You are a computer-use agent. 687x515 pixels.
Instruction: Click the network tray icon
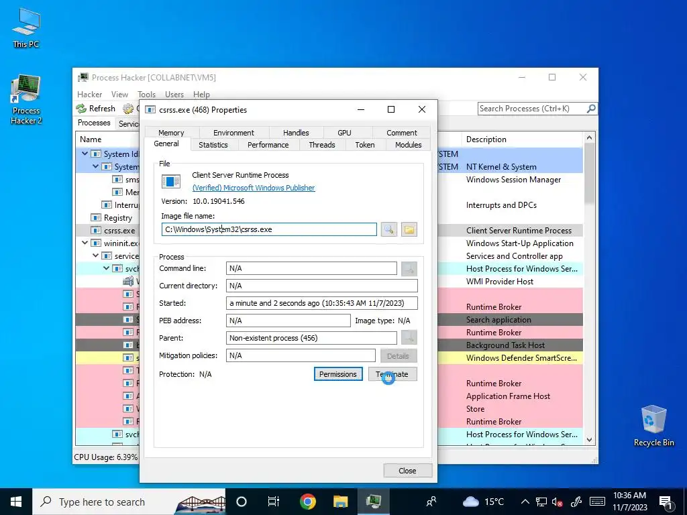point(541,502)
